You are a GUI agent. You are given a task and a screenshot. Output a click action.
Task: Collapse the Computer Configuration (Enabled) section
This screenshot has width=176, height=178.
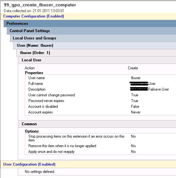[x=88, y=16]
